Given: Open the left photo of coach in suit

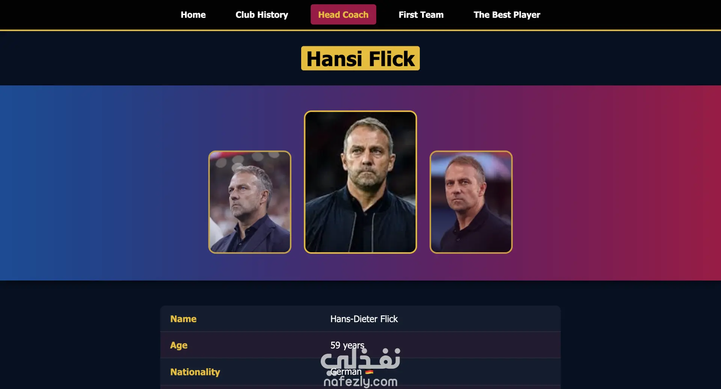Looking at the screenshot, I should coord(250,202).
